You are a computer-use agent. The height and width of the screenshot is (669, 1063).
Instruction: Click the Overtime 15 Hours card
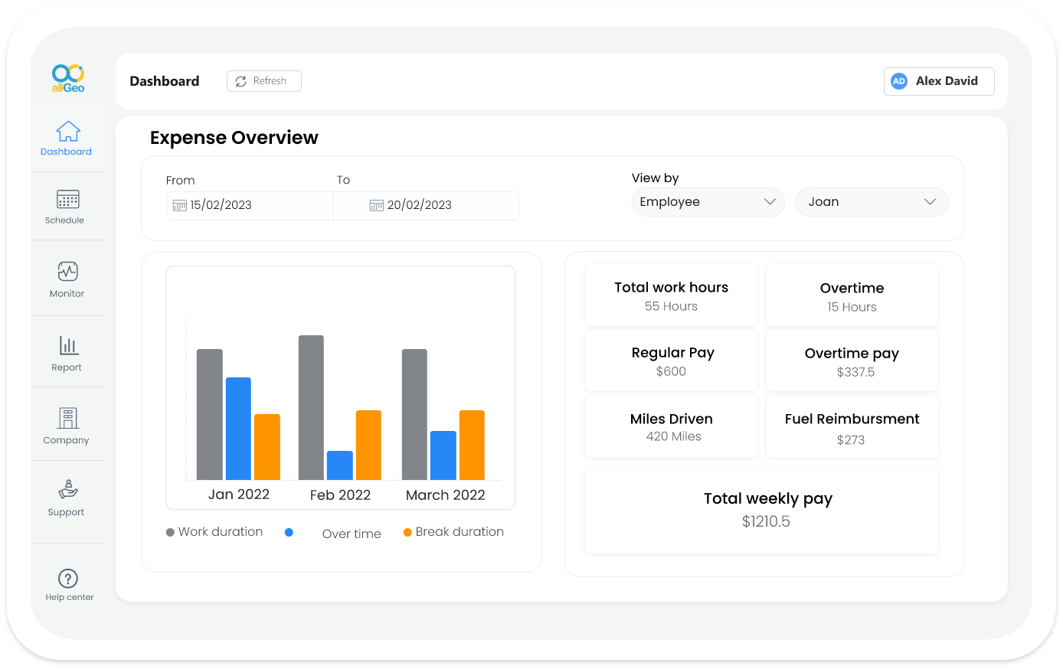coord(852,295)
